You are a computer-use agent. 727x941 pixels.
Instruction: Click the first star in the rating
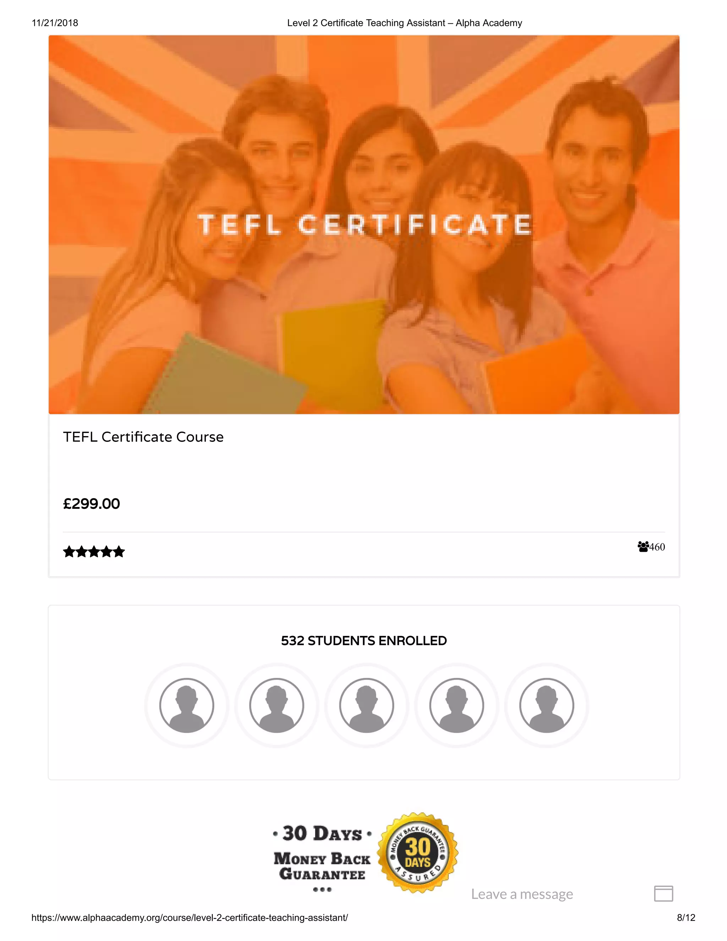(69, 551)
